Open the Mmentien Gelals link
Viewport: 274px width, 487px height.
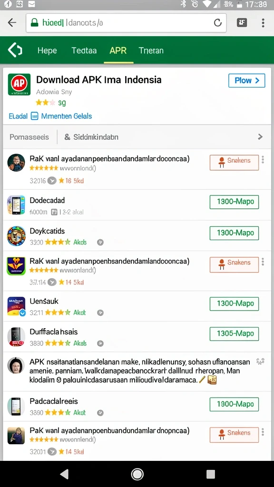point(62,116)
